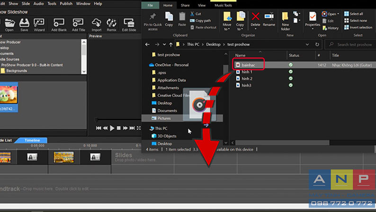Click Pin to Quick access in Explorer
376x212 pixels.
click(x=153, y=22)
